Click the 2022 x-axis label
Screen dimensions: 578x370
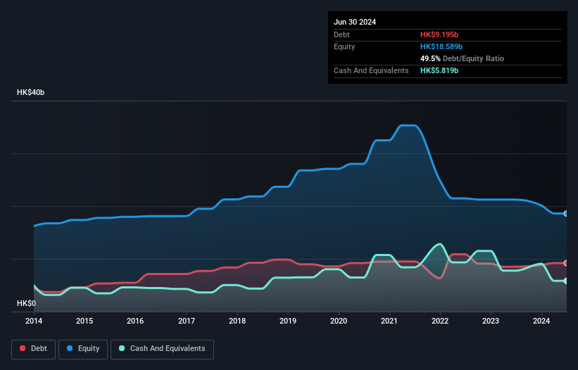(x=440, y=321)
